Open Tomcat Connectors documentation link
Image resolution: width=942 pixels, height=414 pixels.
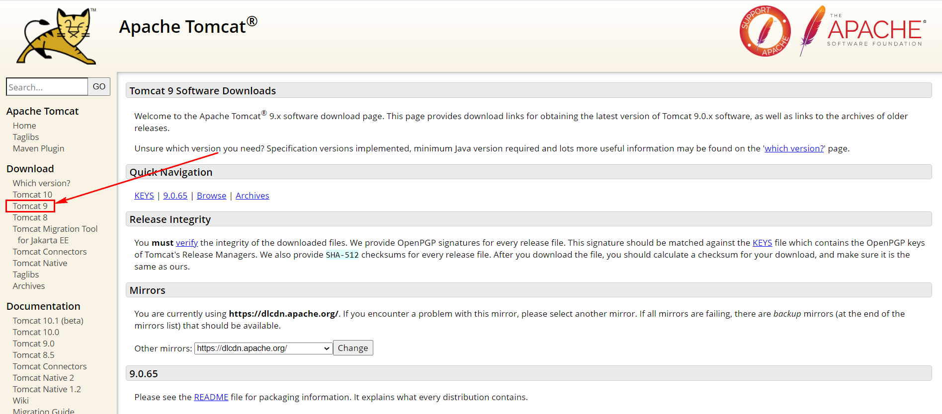click(x=50, y=366)
